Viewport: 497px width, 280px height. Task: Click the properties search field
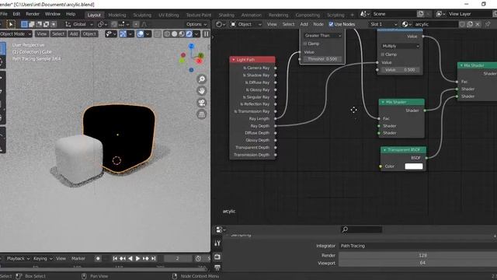(362, 229)
